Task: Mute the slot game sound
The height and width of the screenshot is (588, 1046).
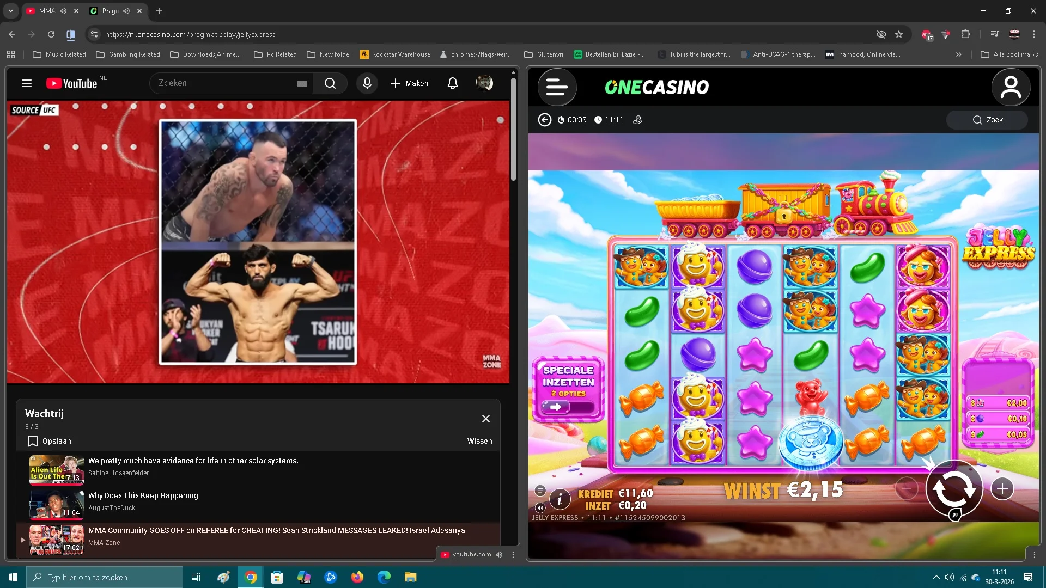Action: 540,507
